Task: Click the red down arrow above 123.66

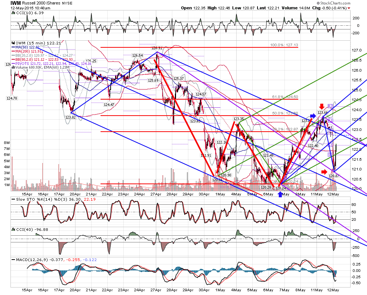Action: pyautogui.click(x=322, y=107)
